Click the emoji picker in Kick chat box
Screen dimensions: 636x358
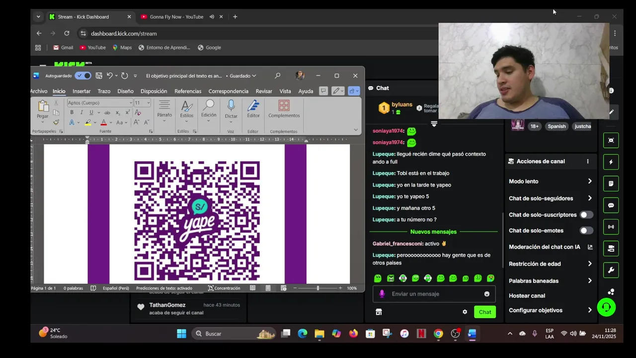tap(486, 294)
